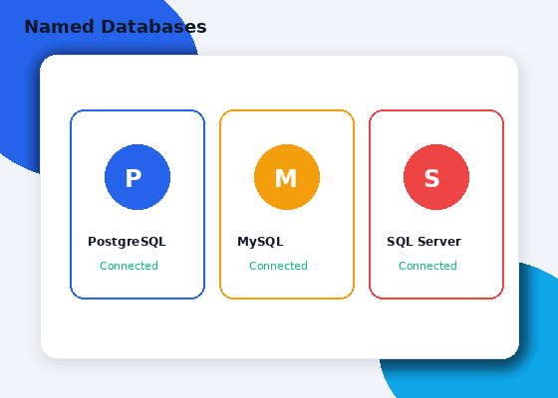Select the SQL Server name label
Screen dimensions: 558x398
tap(423, 242)
